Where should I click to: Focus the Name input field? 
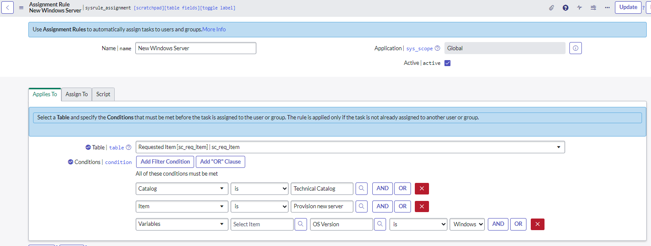point(196,48)
